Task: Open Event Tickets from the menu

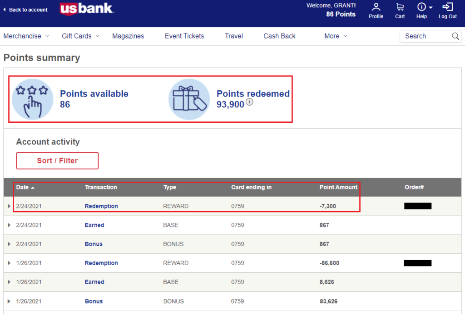Action: pyautogui.click(x=184, y=36)
